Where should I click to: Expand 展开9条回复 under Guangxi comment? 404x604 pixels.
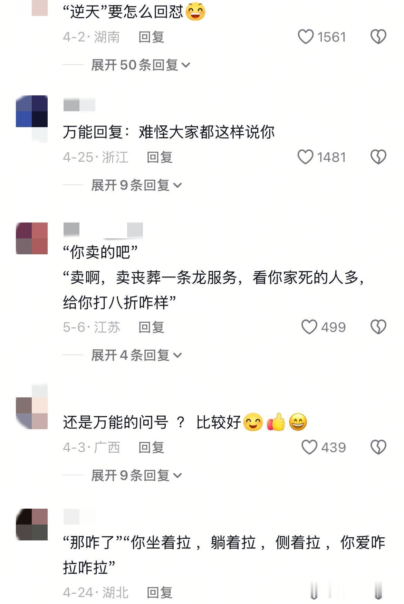(x=137, y=475)
